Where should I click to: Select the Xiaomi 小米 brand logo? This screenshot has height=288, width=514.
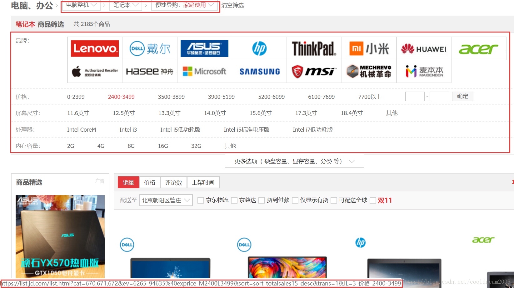tap(369, 48)
